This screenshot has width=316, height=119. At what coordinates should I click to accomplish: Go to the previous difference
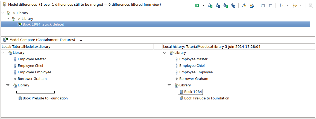(252, 5)
